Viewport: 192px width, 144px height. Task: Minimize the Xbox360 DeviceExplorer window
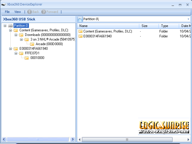173,5
